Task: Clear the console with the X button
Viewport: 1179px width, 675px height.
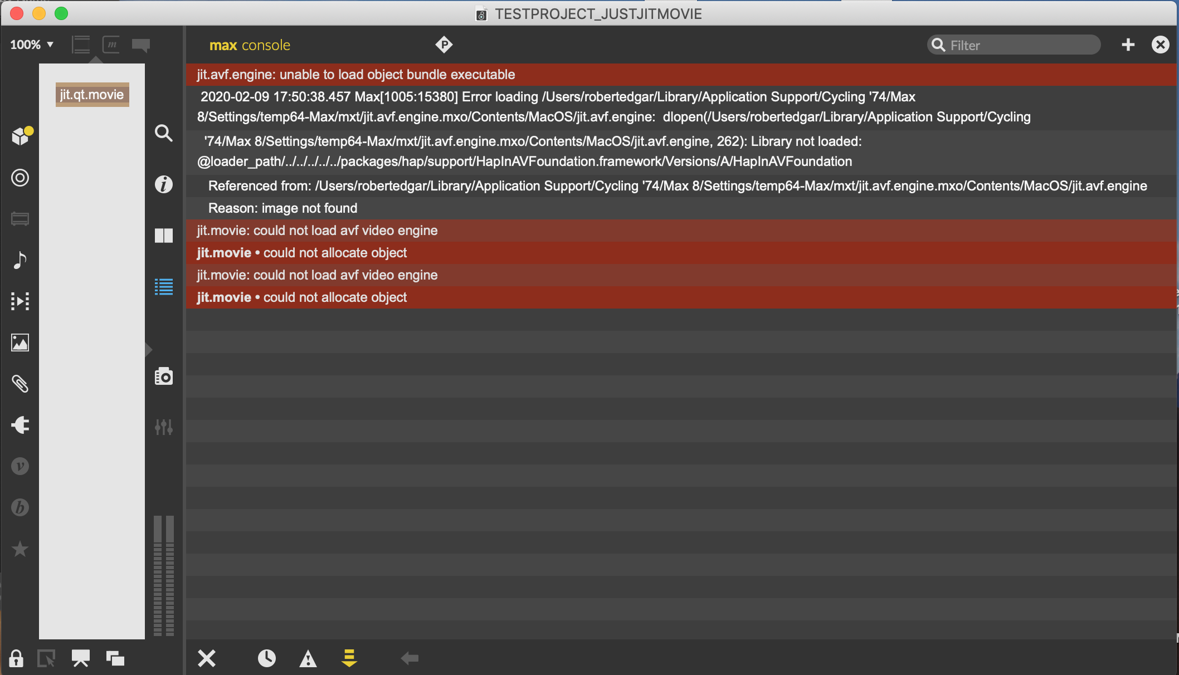Action: 207,658
